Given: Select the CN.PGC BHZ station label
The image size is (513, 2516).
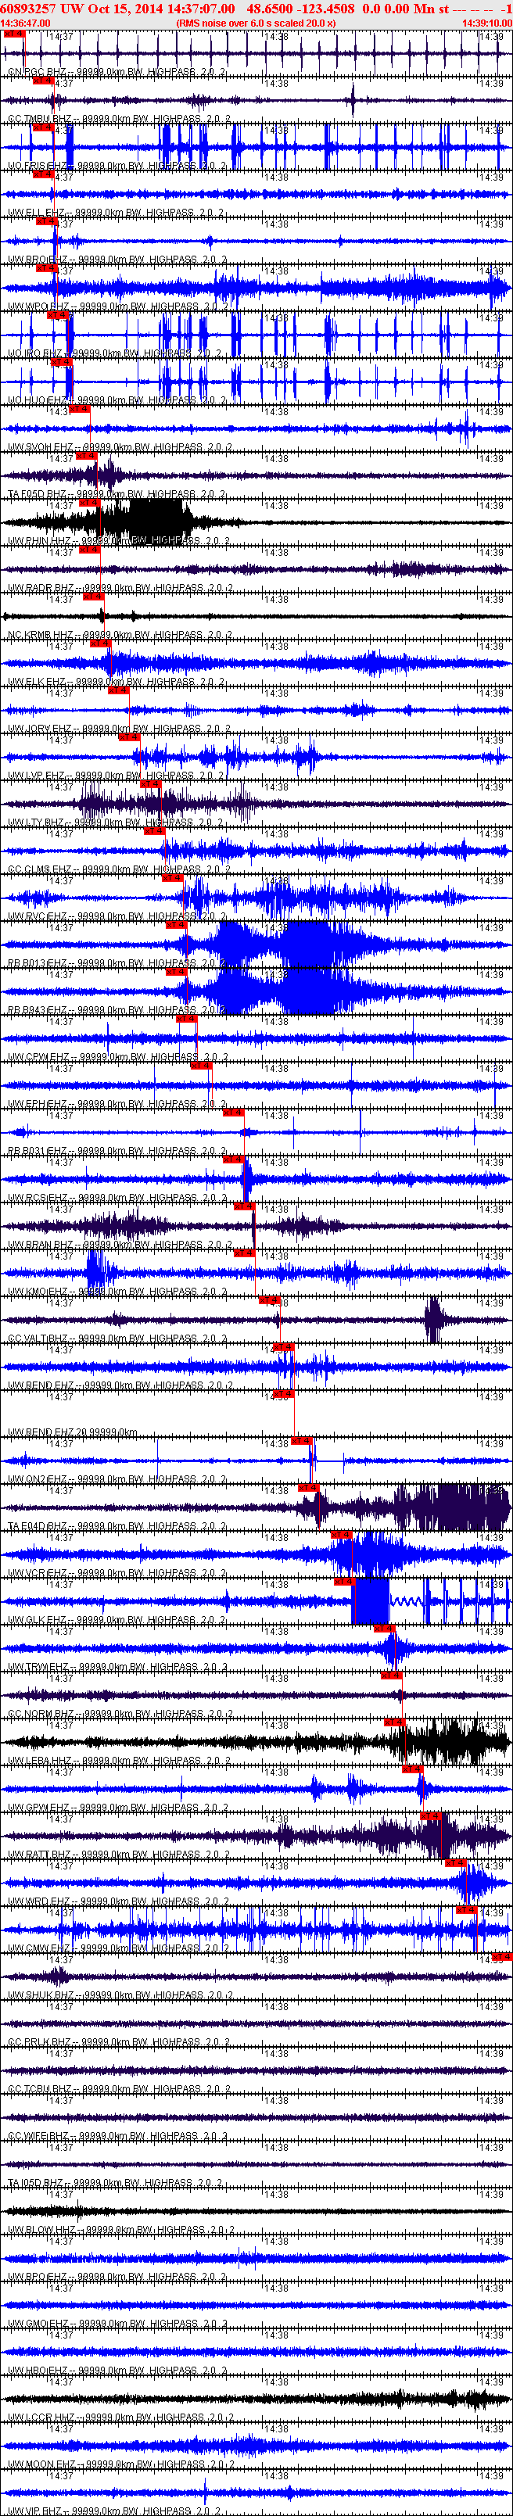Looking at the screenshot, I should pos(117,72).
